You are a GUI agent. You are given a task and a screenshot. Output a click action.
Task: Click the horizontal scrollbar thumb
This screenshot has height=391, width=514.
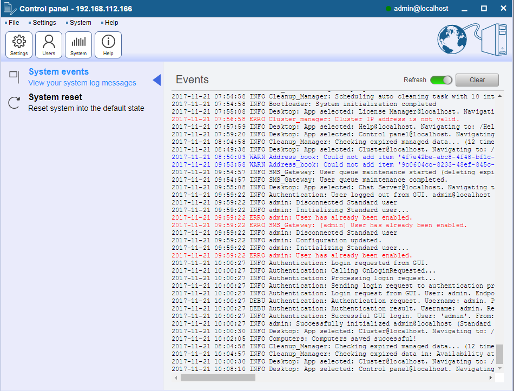tap(218, 377)
